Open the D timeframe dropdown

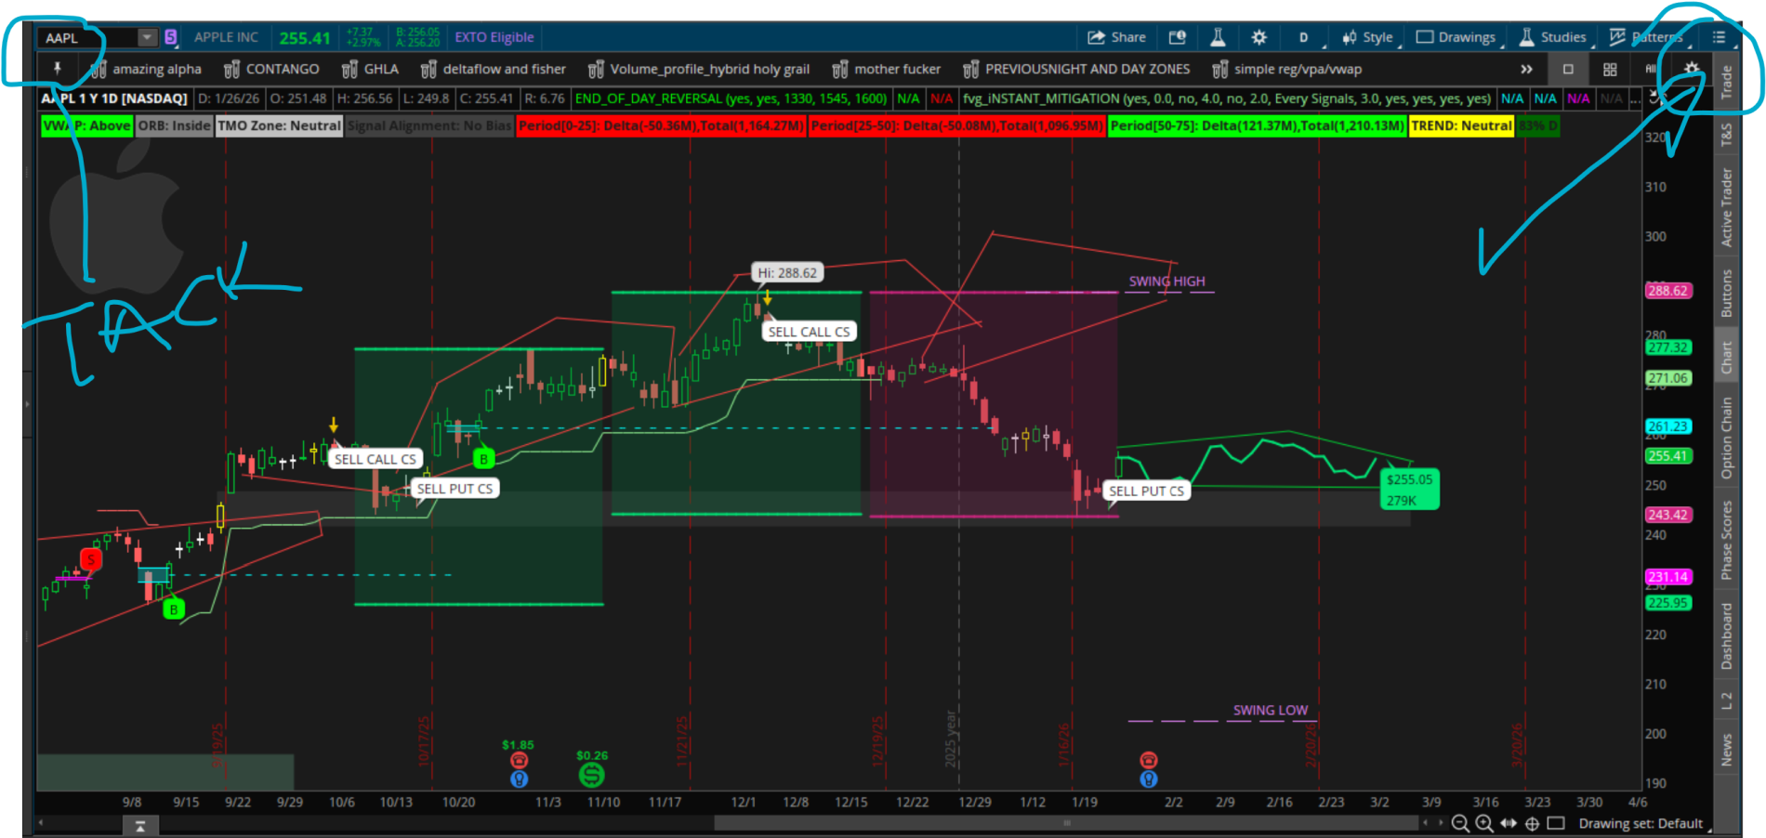[1304, 37]
